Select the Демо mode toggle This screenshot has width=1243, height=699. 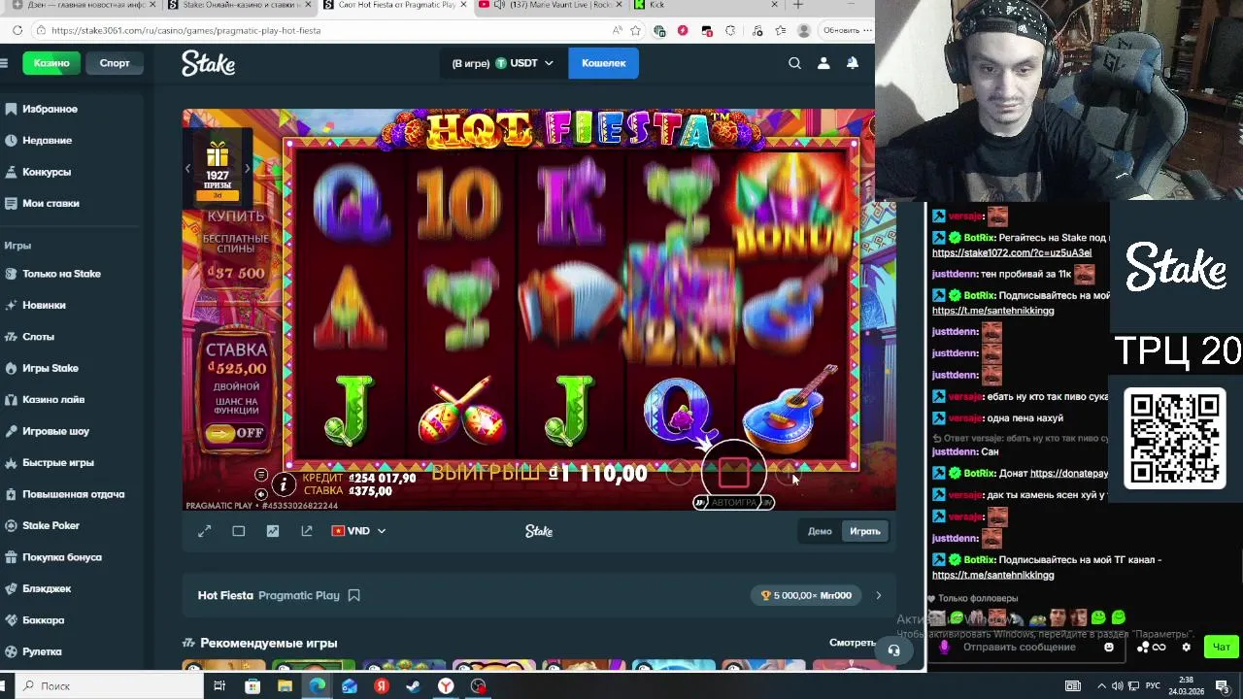click(x=820, y=531)
